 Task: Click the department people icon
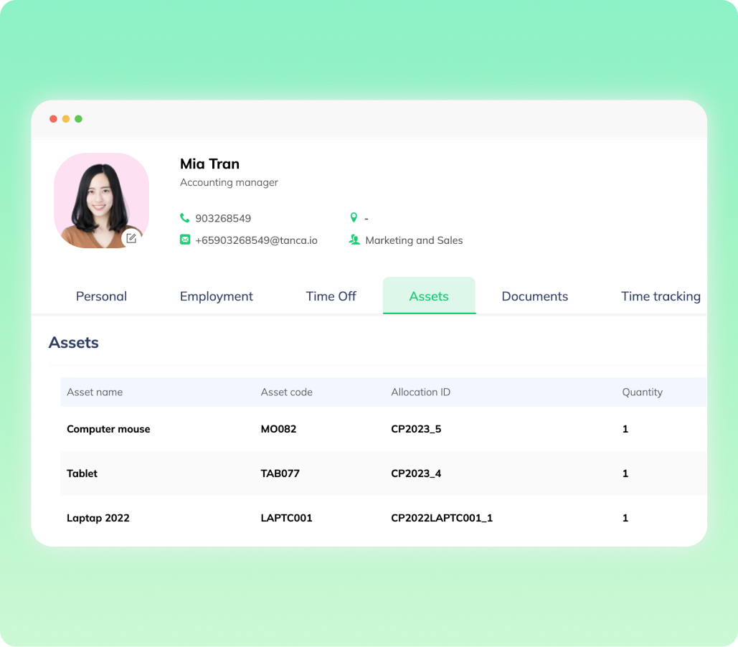coord(354,240)
